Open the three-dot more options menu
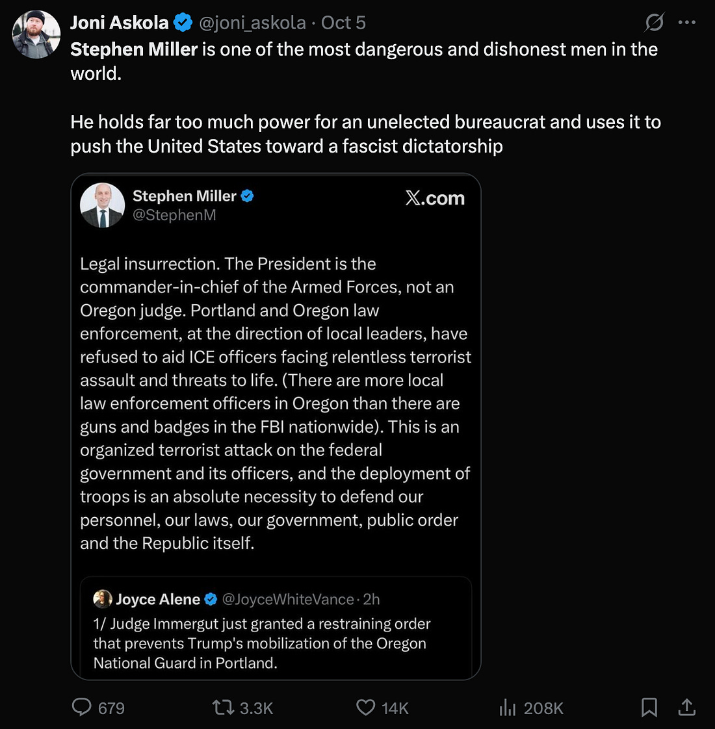The width and height of the screenshot is (715, 729). click(686, 23)
